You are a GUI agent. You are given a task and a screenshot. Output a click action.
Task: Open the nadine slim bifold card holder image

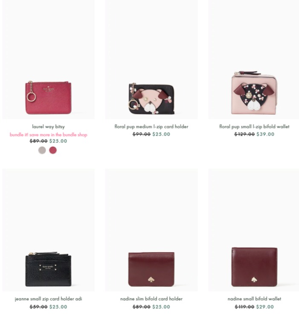(x=151, y=230)
